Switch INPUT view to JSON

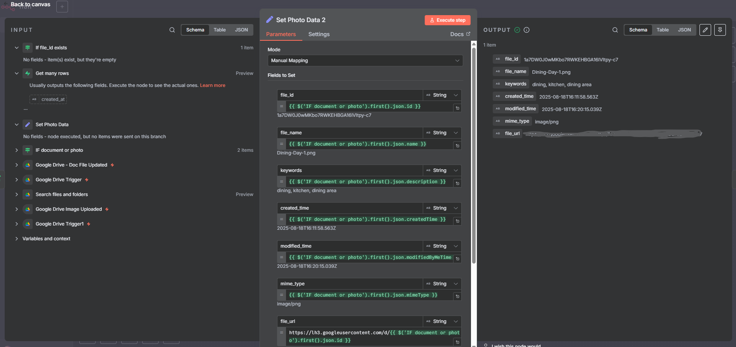point(241,30)
